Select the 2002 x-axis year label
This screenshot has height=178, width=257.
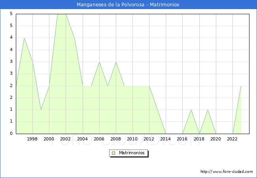pyautogui.click(x=66, y=139)
